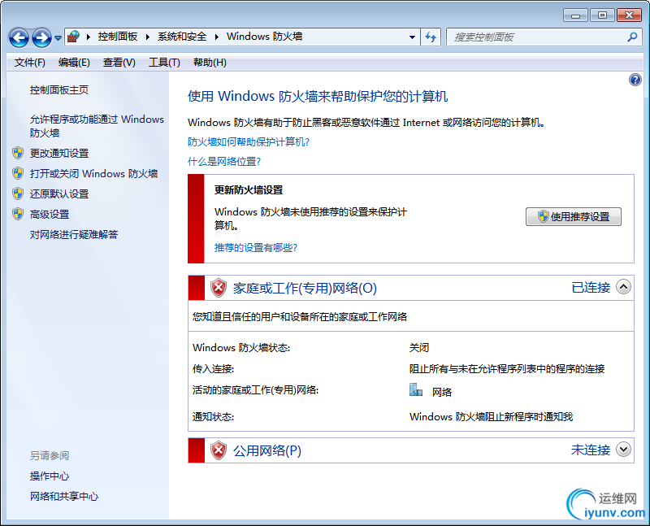
Task: Go back with the blue back arrow
Action: pos(19,37)
